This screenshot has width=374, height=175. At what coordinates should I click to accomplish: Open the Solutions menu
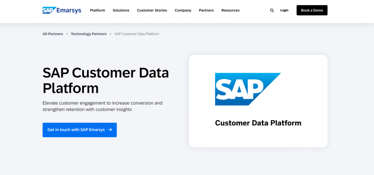click(x=121, y=10)
